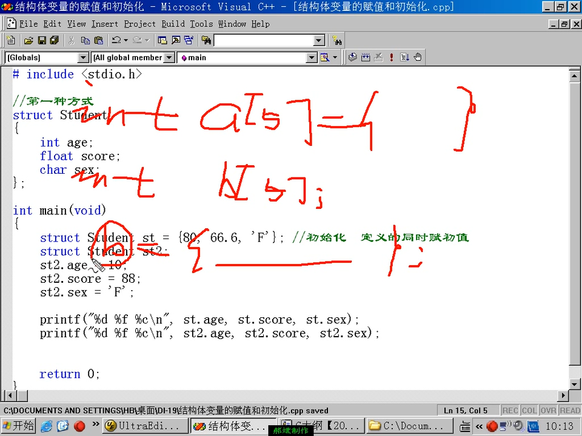Viewport: 582px width, 436px height.
Task: Click the Ln 15, Col 5 status text
Action: 466,411
